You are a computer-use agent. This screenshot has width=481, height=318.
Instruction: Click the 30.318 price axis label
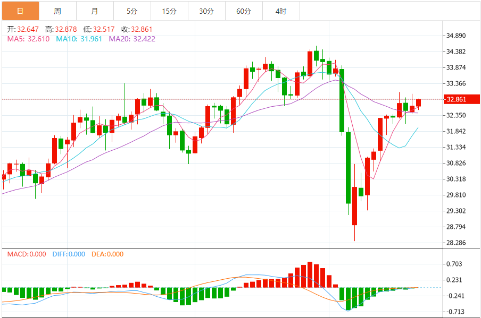point(456,179)
